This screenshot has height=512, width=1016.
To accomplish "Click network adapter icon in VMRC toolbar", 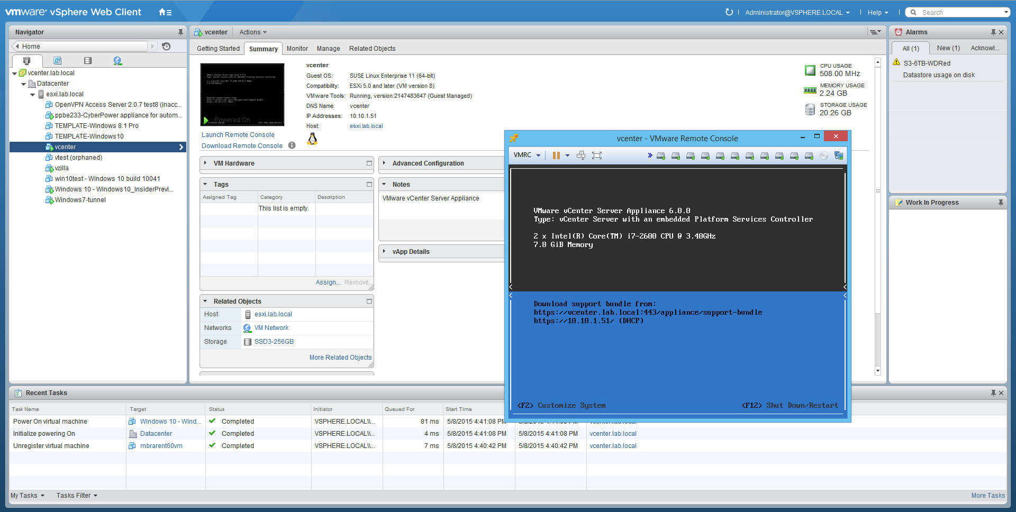I will click(838, 156).
